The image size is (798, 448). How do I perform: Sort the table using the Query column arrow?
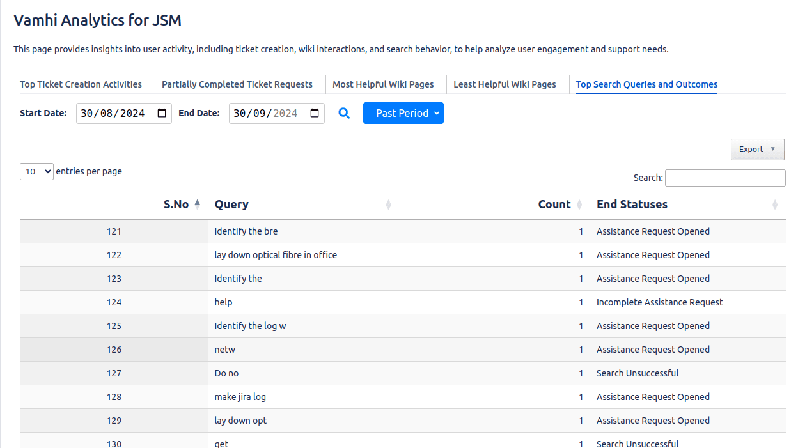tap(388, 205)
